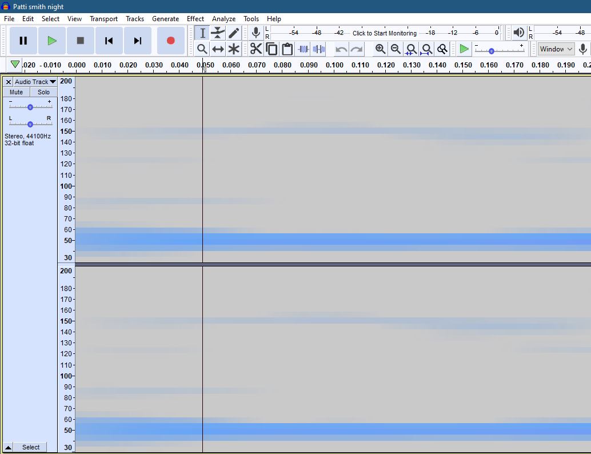Select the Zoom tool
591x454 pixels.
tap(202, 49)
